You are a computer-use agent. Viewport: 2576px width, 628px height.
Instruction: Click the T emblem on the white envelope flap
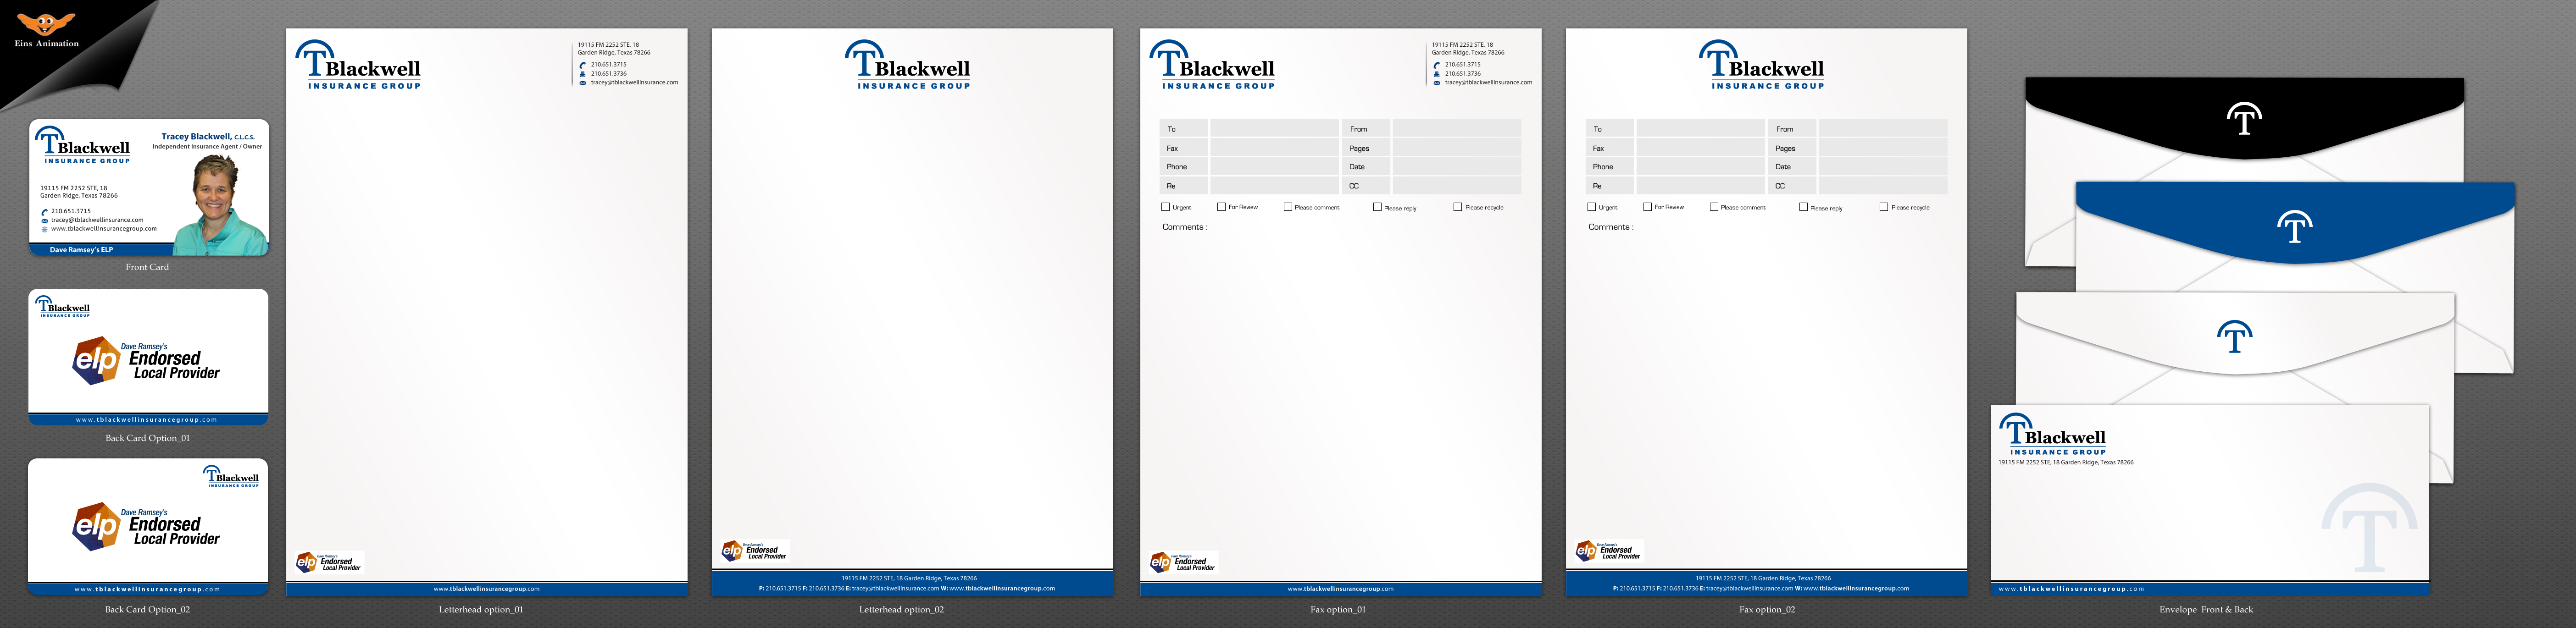coord(2235,337)
